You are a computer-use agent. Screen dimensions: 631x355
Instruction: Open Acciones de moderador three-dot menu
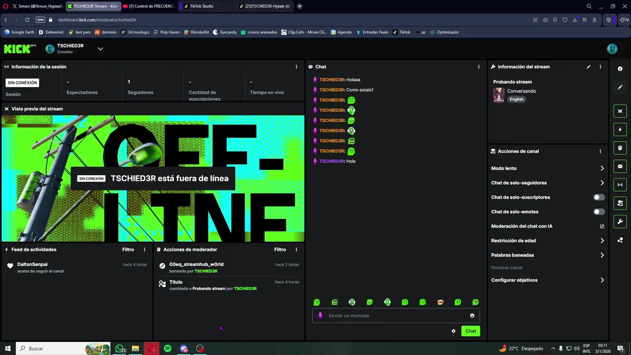(296, 249)
